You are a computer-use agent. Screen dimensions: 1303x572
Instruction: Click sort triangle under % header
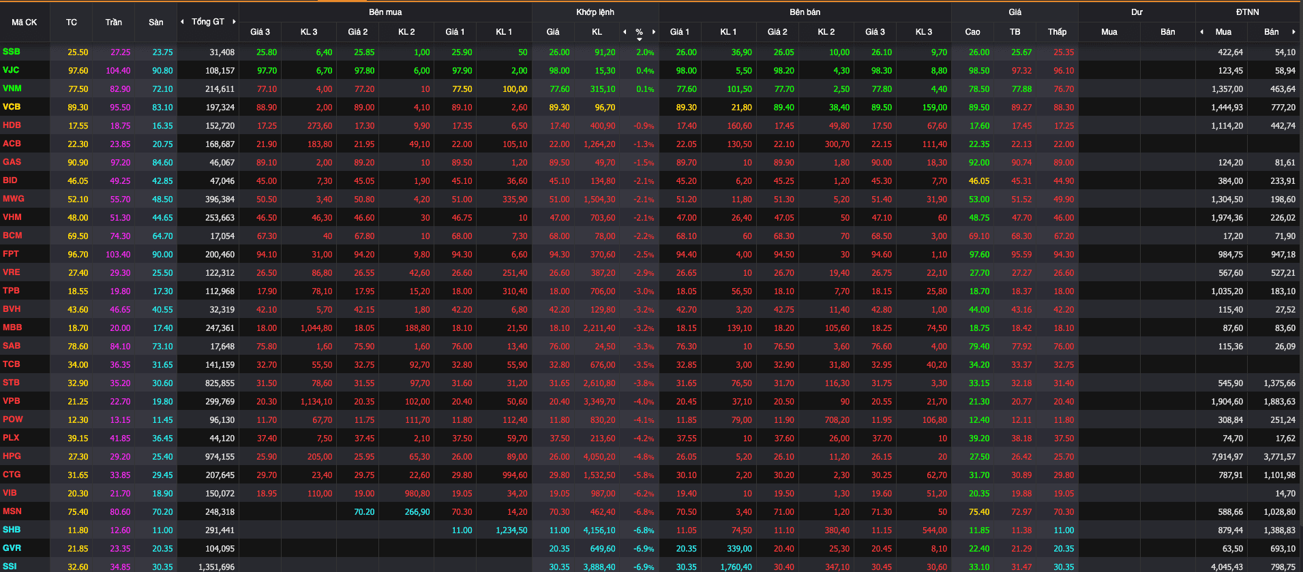(x=639, y=39)
